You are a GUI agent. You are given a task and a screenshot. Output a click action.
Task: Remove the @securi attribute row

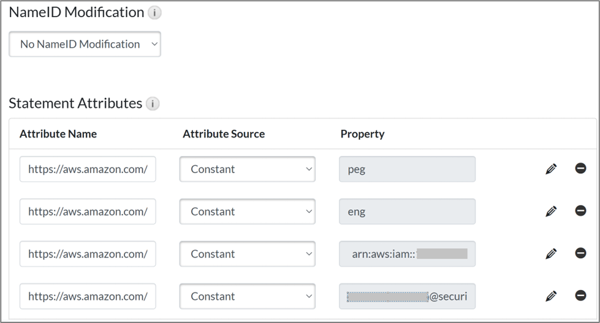click(x=580, y=295)
